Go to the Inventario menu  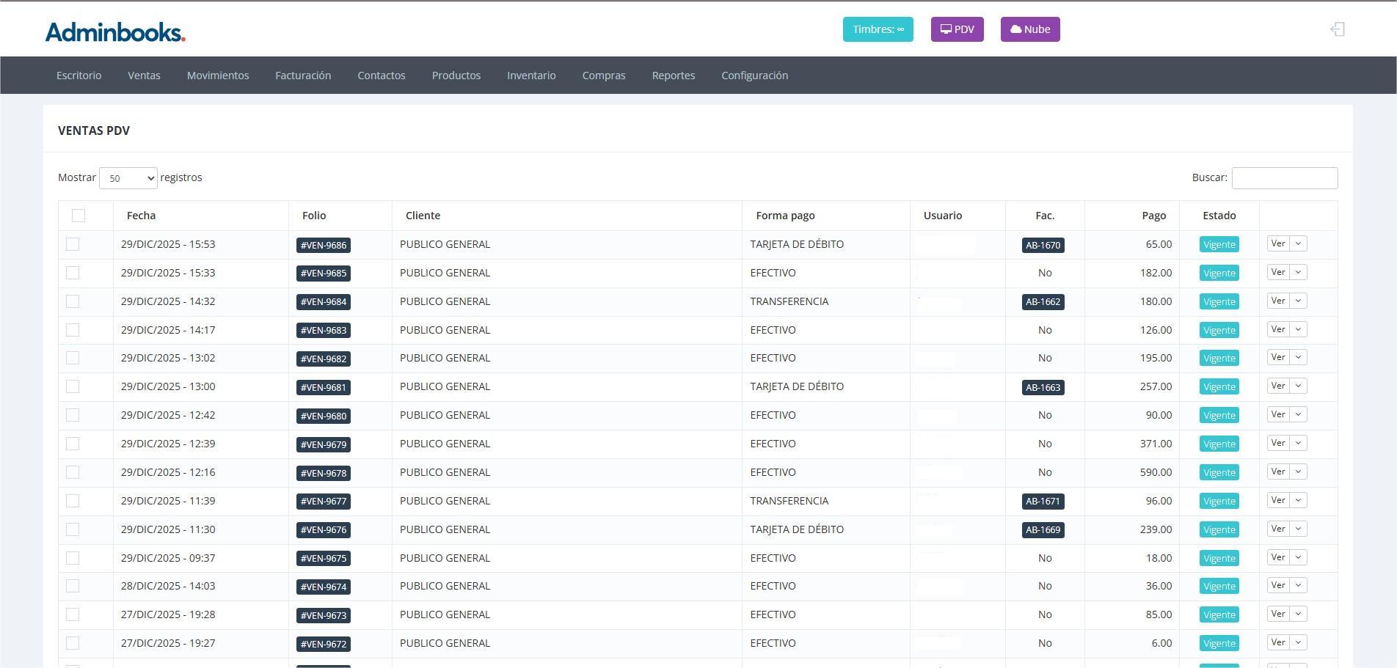point(531,76)
